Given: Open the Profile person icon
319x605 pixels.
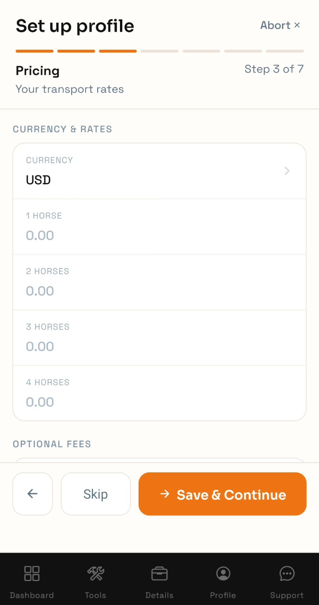Looking at the screenshot, I should (x=223, y=573).
